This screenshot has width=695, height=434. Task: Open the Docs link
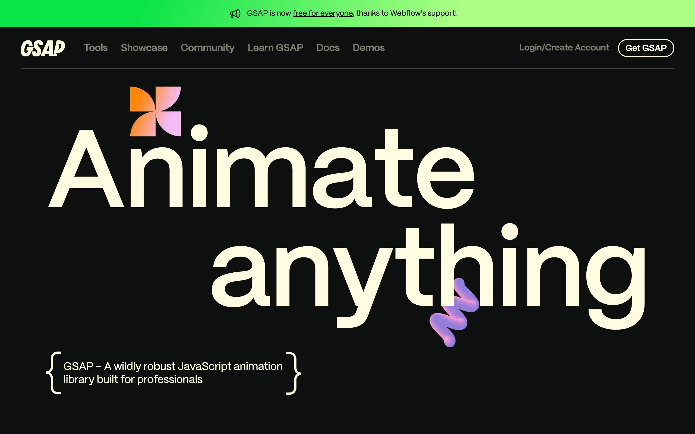(328, 48)
